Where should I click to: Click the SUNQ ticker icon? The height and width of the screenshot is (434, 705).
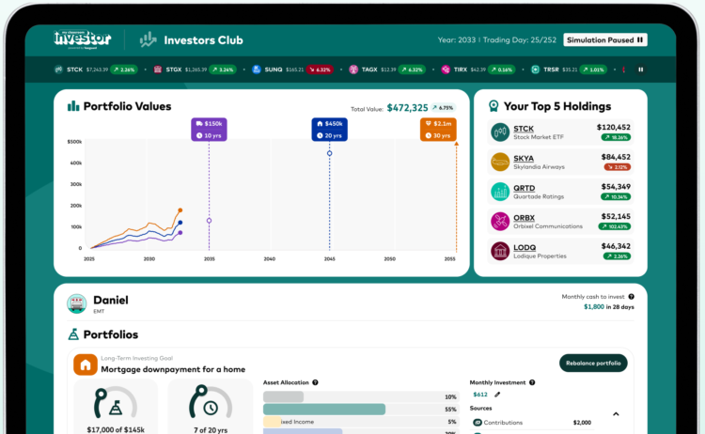point(257,70)
